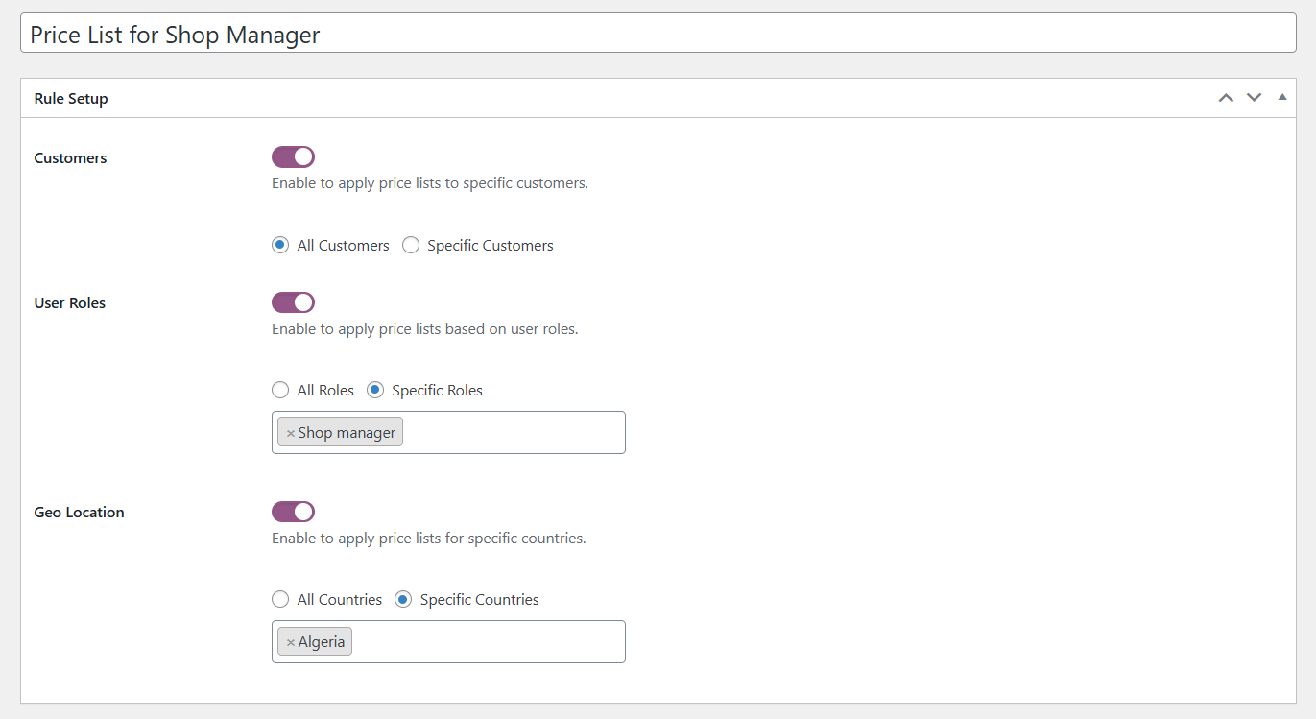Viewport: 1316px width, 719px height.
Task: Disable the Customers toggle
Action: [x=293, y=156]
